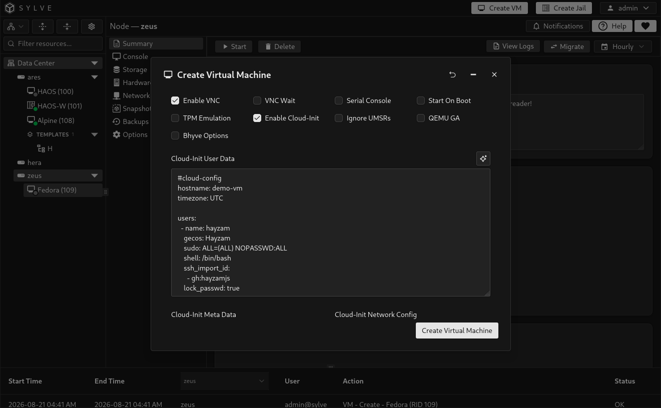The width and height of the screenshot is (661, 408).
Task: Click the HAOS (100) VM icon
Action: tap(31, 91)
